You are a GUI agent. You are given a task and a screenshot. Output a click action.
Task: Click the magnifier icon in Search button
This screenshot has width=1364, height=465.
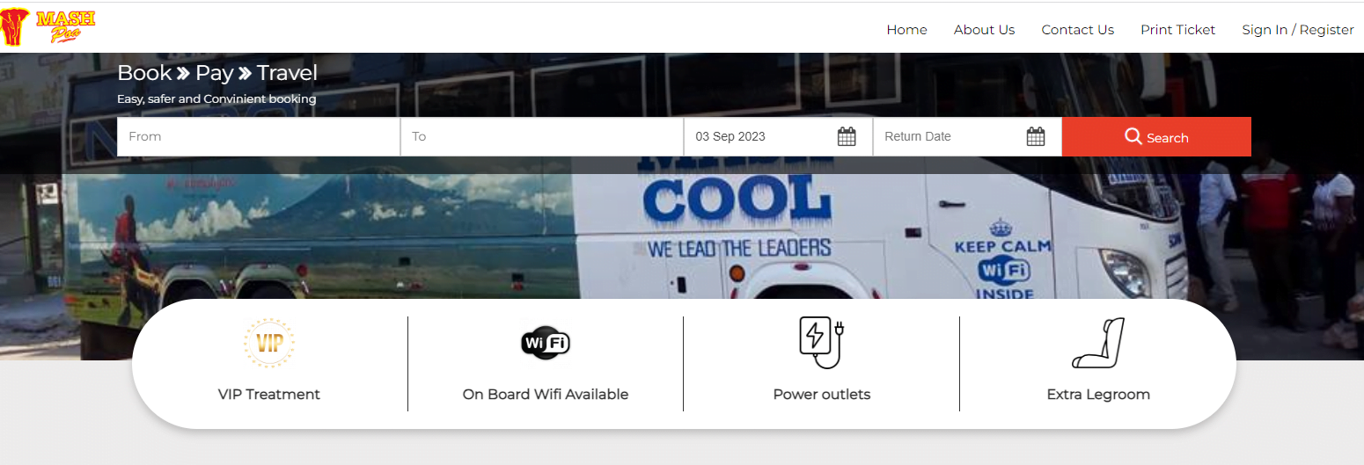(1133, 137)
